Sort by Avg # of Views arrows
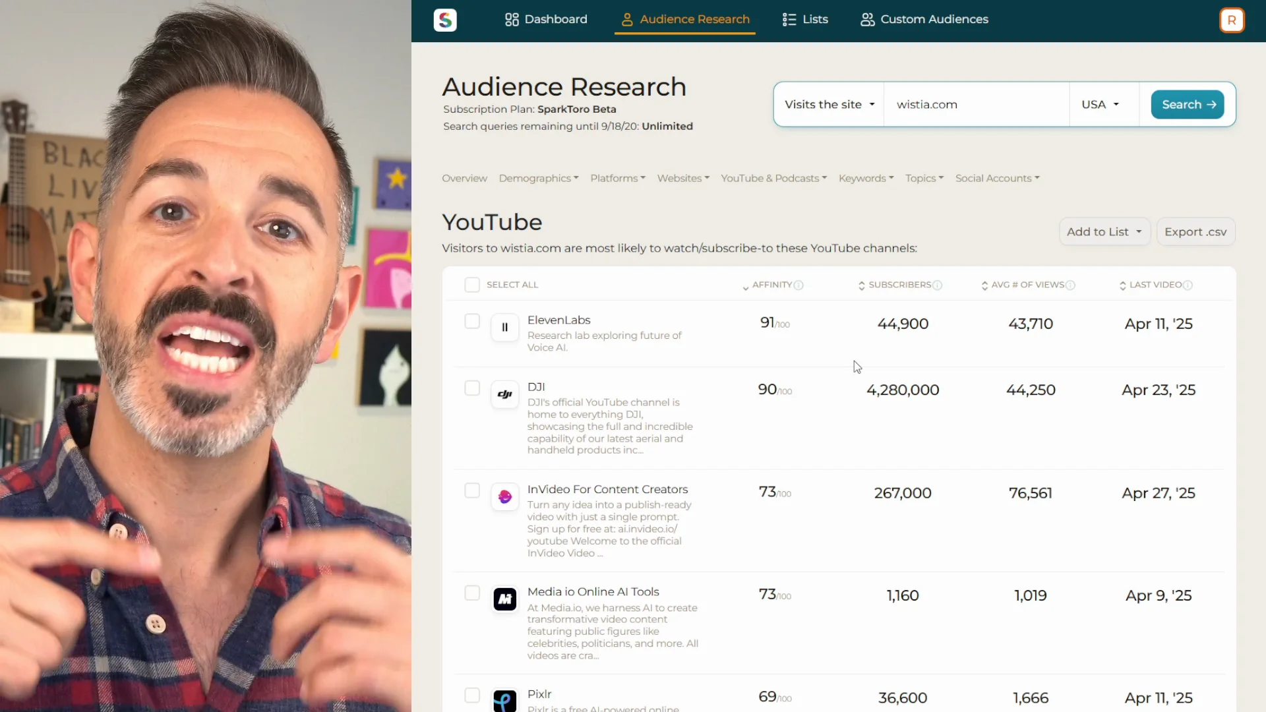 pyautogui.click(x=984, y=285)
